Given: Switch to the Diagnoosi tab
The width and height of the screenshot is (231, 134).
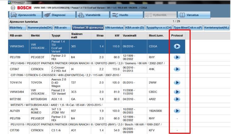Looking at the screenshot, I should coord(59,15).
